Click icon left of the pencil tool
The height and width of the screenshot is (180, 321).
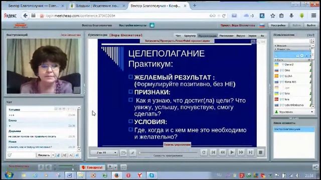123,152
